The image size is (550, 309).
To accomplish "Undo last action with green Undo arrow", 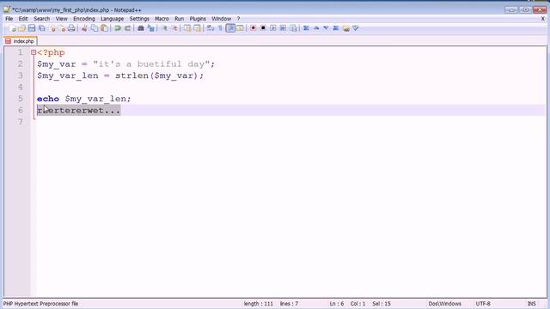I will pos(118,28).
